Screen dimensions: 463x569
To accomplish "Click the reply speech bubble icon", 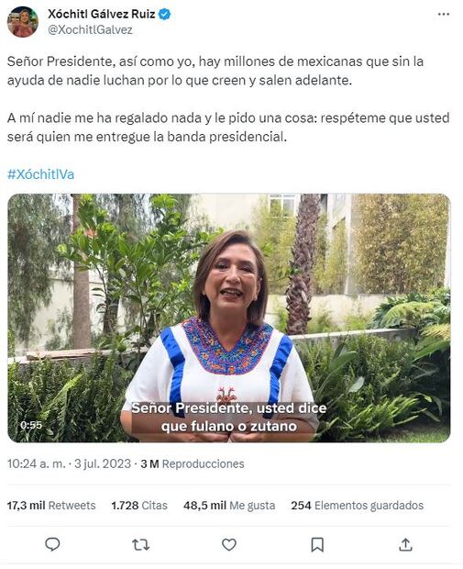I will tap(52, 544).
